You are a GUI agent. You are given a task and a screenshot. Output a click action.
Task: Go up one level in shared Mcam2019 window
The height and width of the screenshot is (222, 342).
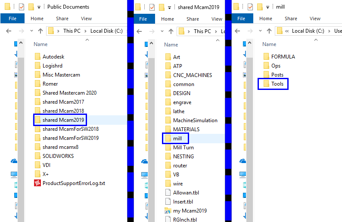pyautogui.click(x=171, y=31)
